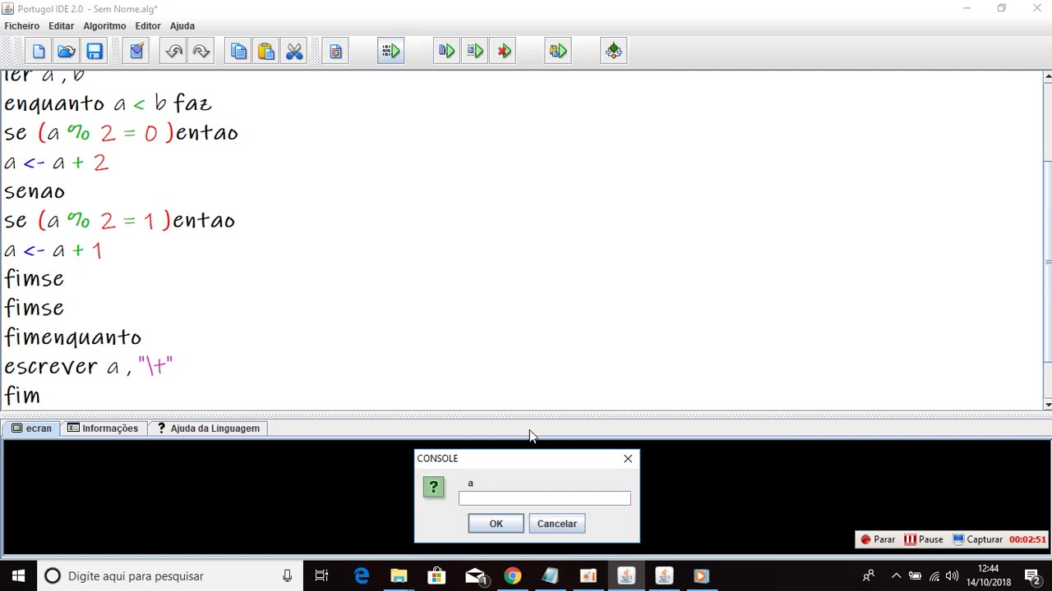
Task: Pause the screen recording
Action: point(923,539)
